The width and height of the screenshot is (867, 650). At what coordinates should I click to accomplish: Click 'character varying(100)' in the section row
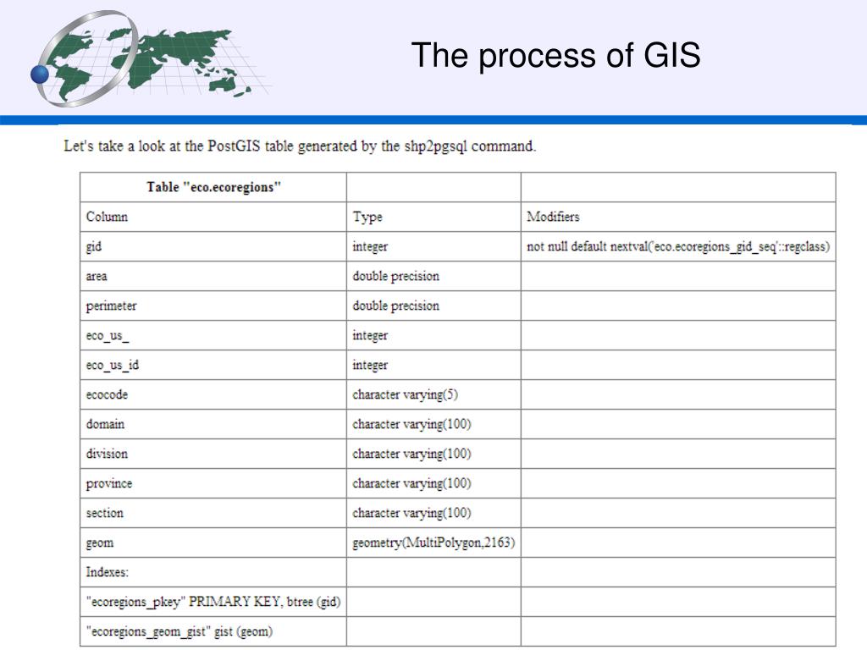(x=433, y=513)
